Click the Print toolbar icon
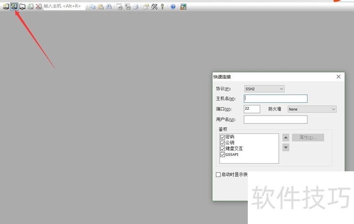 point(136,7)
